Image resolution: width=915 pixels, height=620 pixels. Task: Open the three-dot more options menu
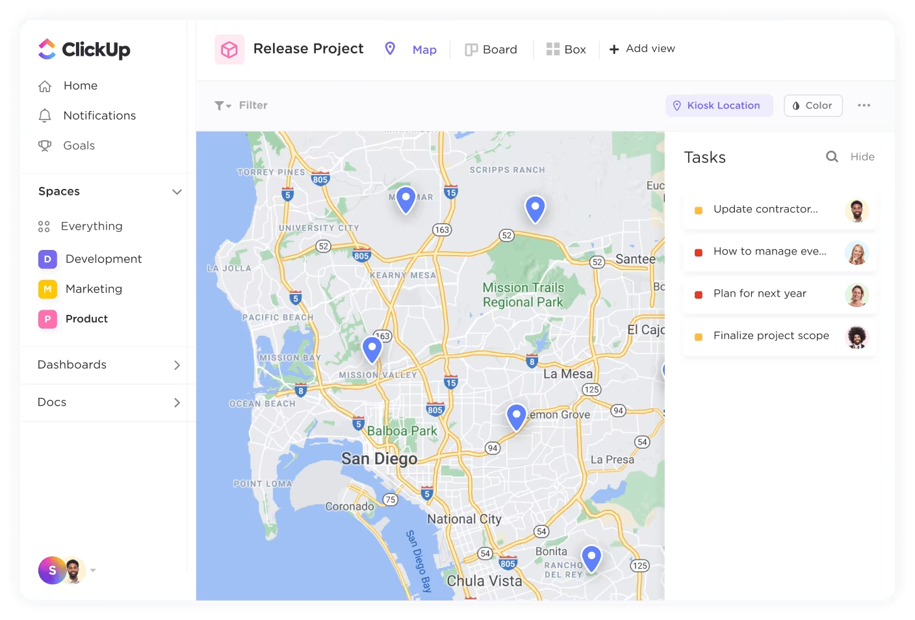[x=864, y=105]
